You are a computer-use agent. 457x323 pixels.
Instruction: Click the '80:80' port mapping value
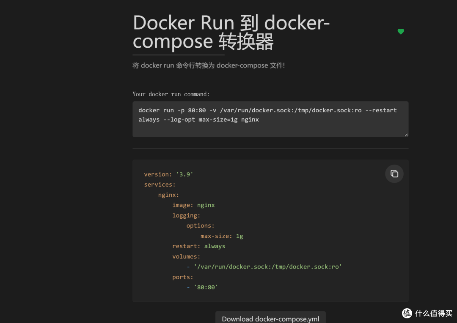206,287
